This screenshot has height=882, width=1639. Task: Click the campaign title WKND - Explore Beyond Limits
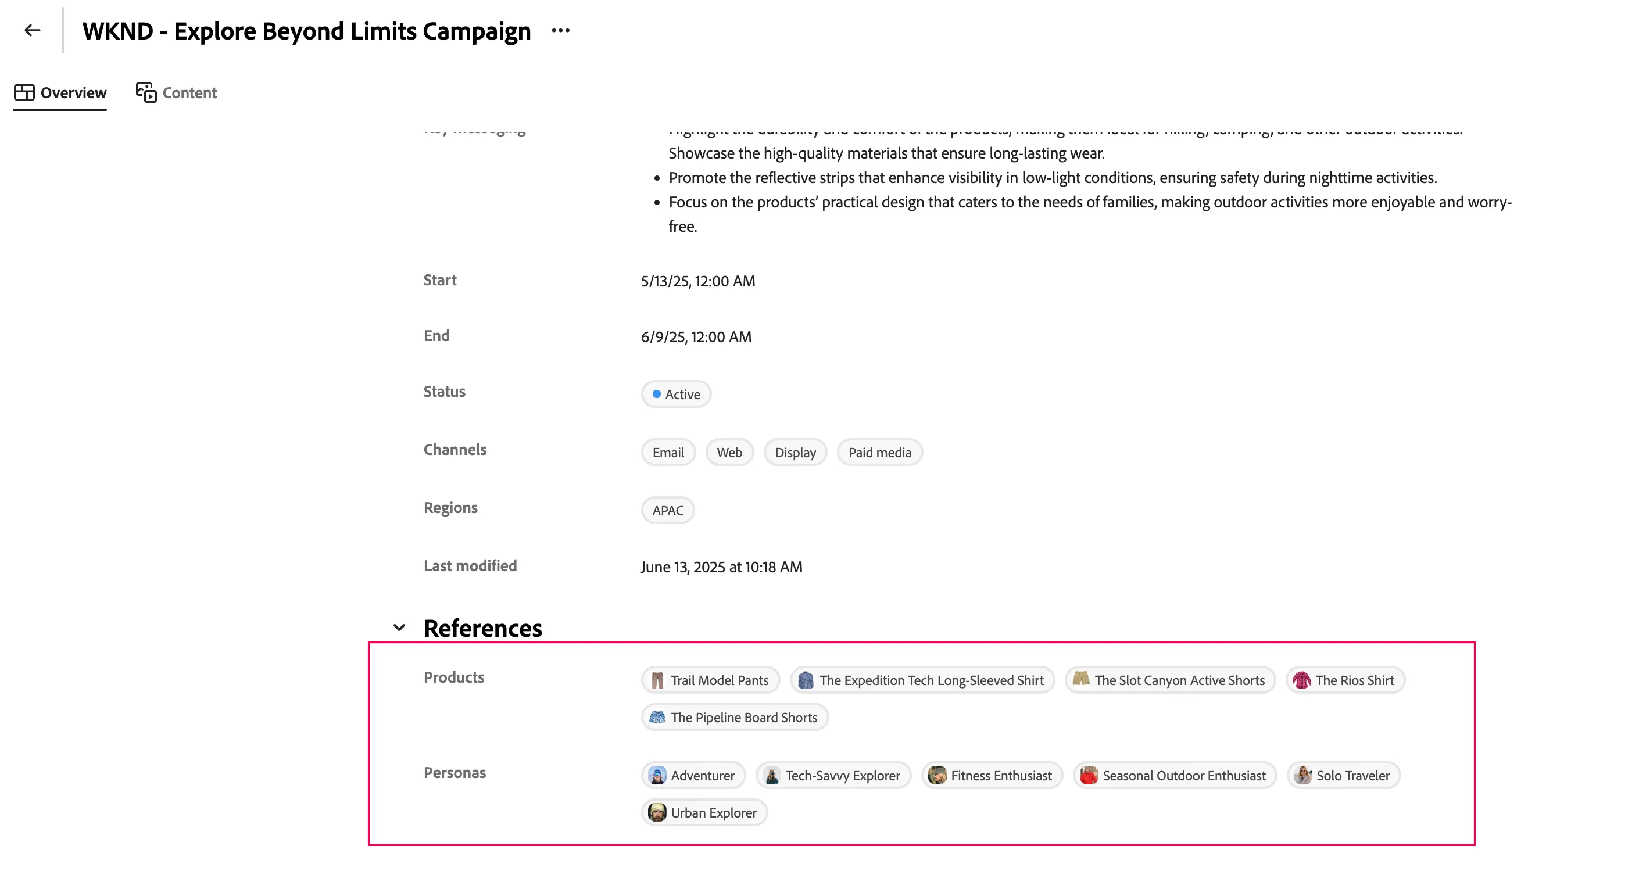[x=307, y=31]
